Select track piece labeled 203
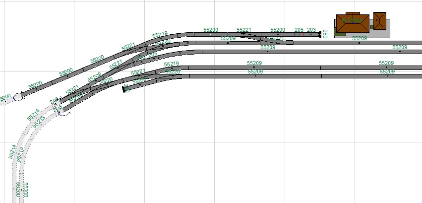 click(x=311, y=35)
